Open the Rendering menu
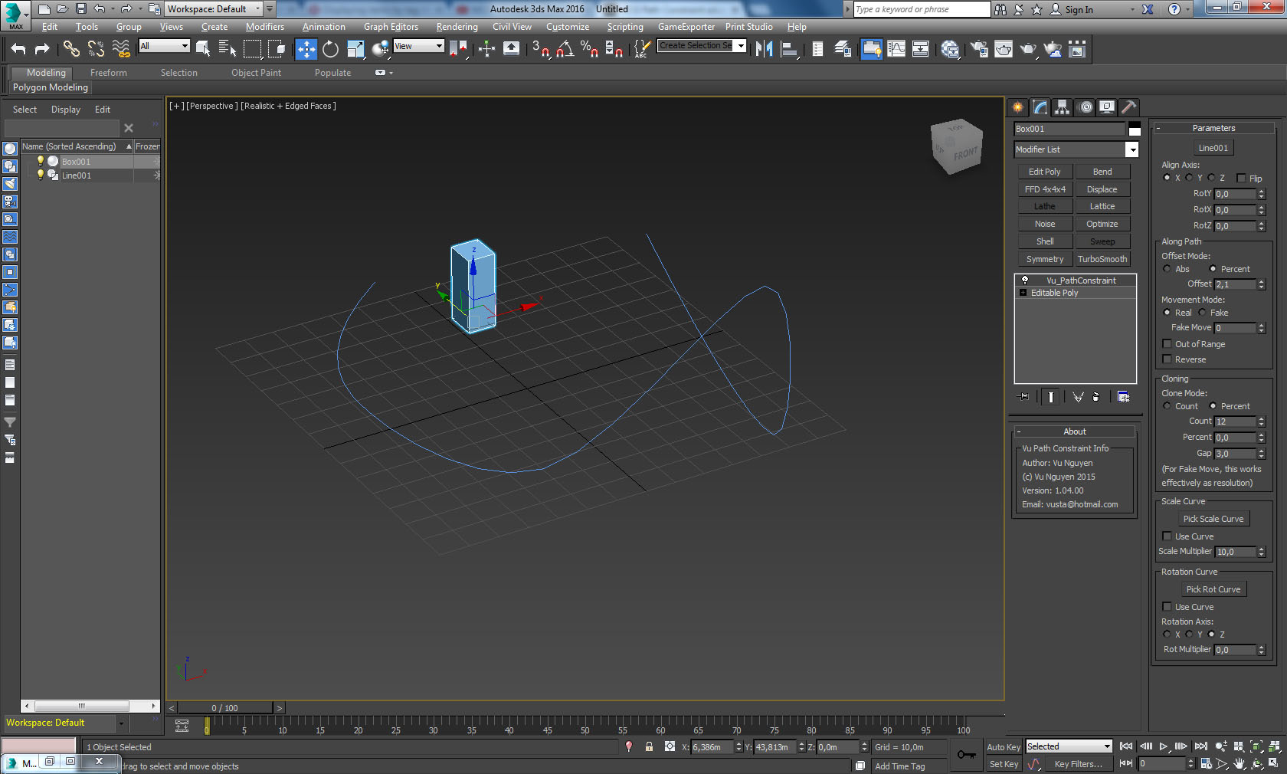Screen dimensions: 1287x774 [x=457, y=27]
